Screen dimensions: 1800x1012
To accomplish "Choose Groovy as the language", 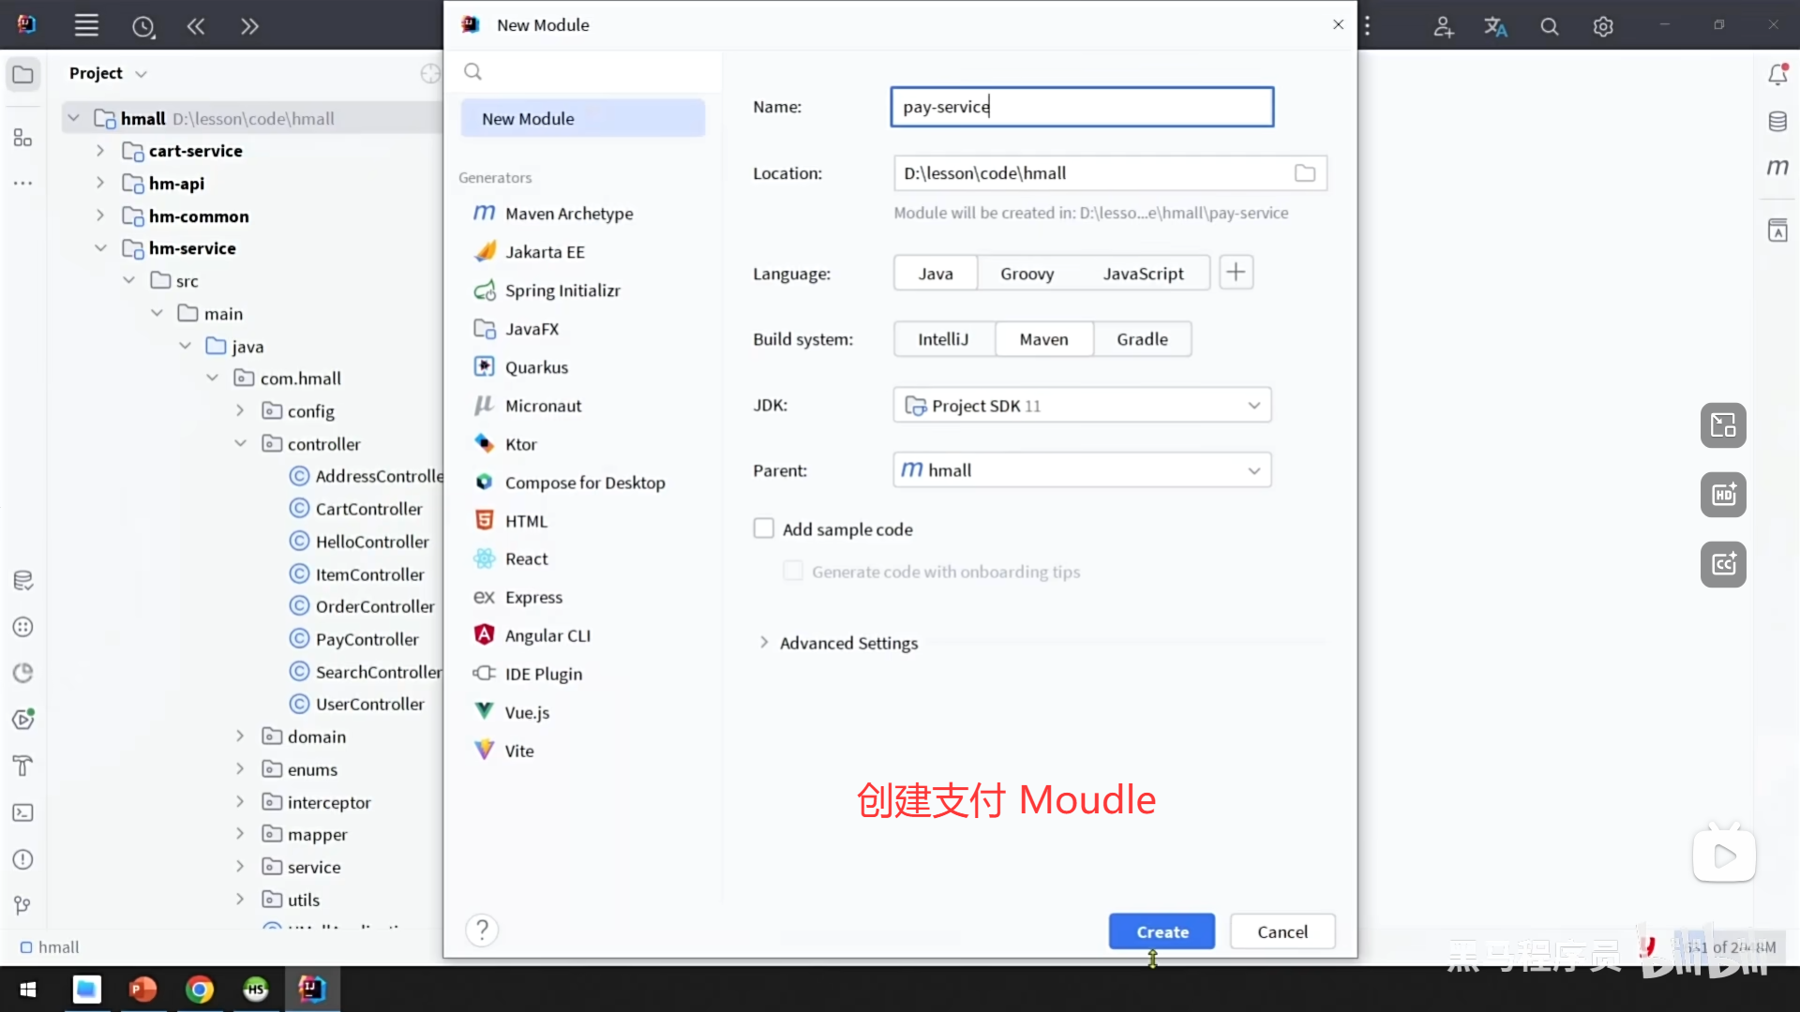I will tap(1027, 274).
